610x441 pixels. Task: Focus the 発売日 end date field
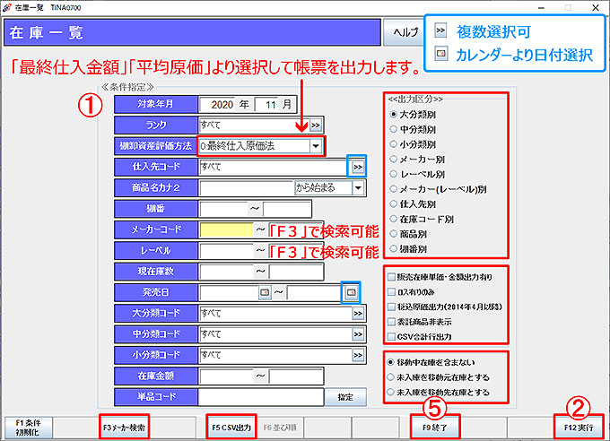click(316, 292)
